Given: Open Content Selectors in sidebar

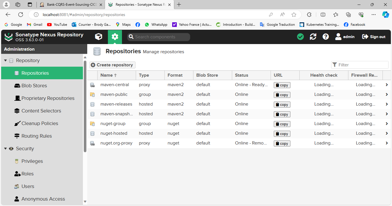Looking at the screenshot, I should 42,111.
